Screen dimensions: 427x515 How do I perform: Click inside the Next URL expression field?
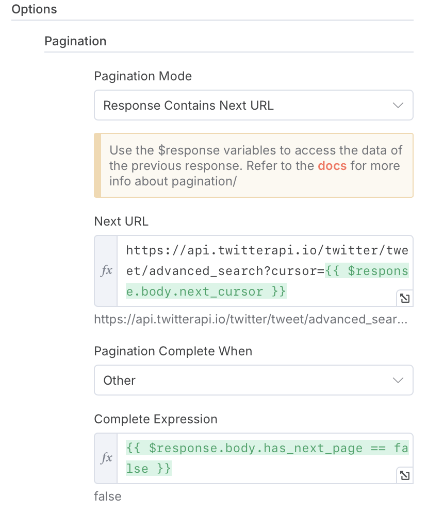[x=265, y=271]
